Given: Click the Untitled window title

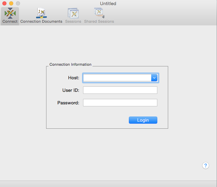Looking at the screenshot, I should pyautogui.click(x=108, y=3).
